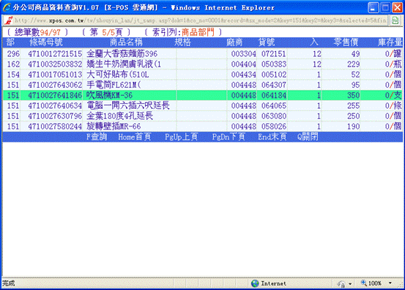Click the Internet zone globe icon

255,283
